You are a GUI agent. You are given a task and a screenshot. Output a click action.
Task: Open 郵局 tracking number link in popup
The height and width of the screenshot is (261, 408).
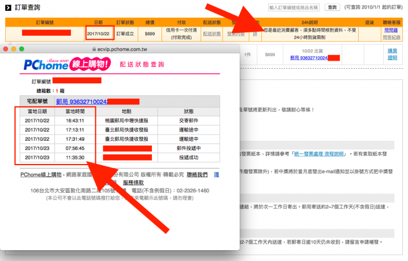point(82,102)
